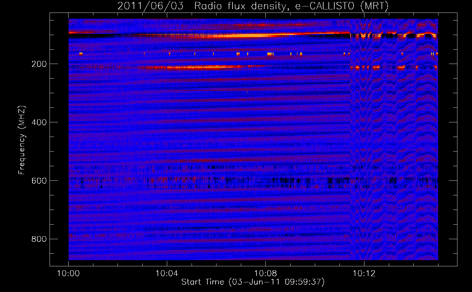
Task: Click the 'Start Time (03-Jun-11 09:59:37)' label
Action: click(253, 282)
